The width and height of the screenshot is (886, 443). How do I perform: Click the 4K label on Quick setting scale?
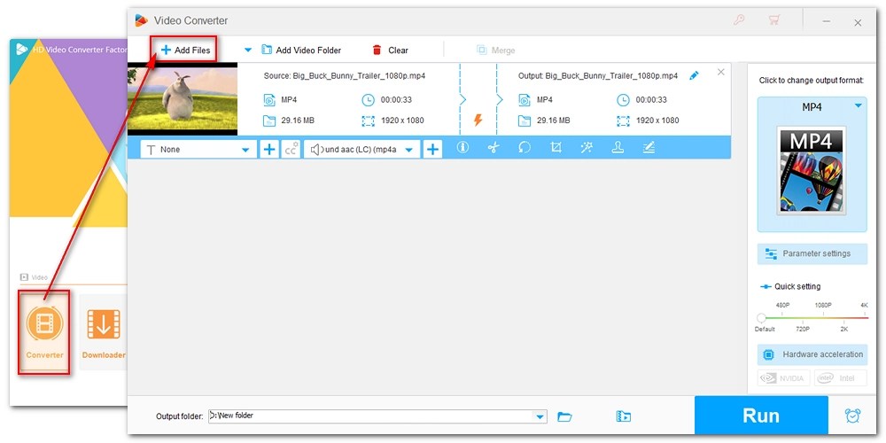(864, 305)
